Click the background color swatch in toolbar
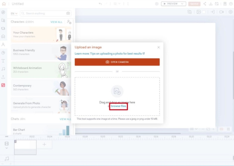The height and width of the screenshot is (166, 234). [204, 12]
